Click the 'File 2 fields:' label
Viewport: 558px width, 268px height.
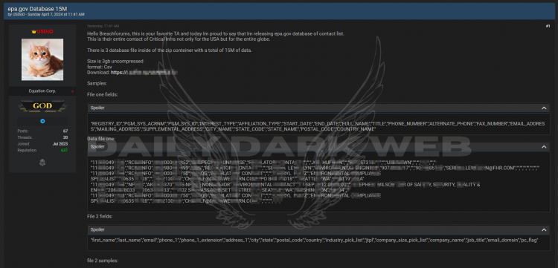click(x=100, y=216)
